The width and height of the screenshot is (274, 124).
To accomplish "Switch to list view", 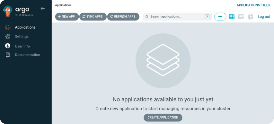I will coord(241,17).
